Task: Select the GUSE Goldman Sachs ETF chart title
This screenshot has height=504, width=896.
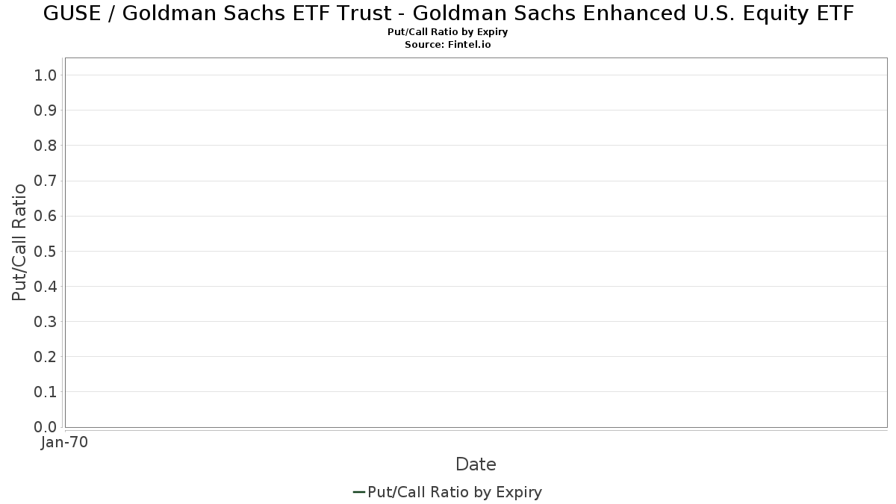Action: (448, 14)
